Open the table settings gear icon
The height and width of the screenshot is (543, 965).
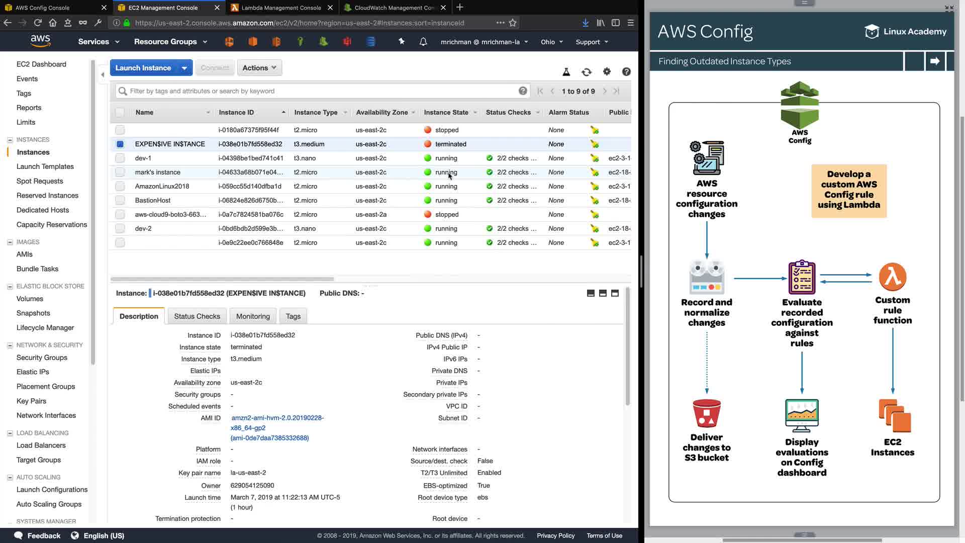point(607,72)
